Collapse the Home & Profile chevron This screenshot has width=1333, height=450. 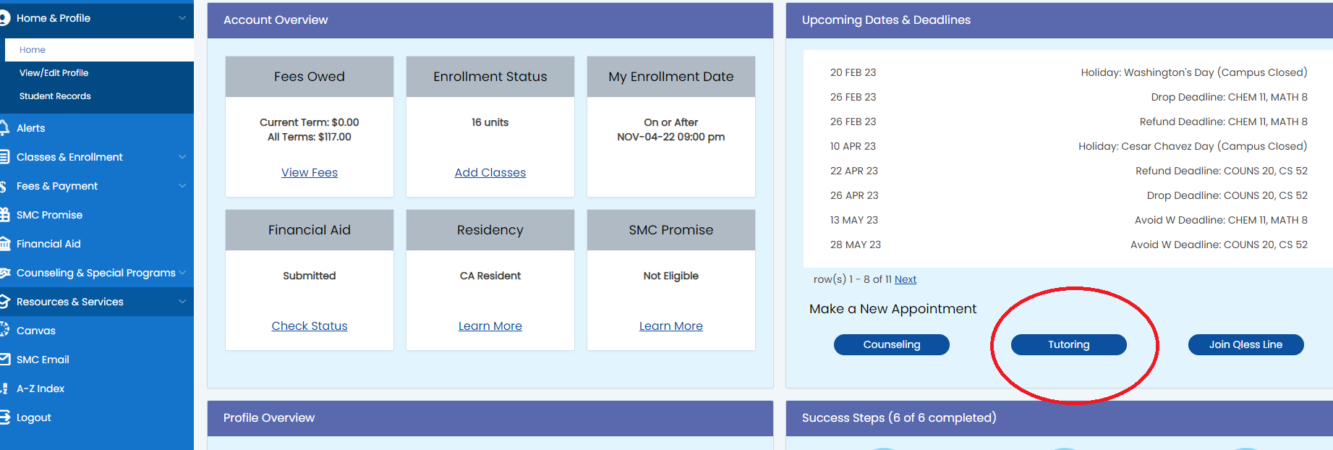[182, 18]
